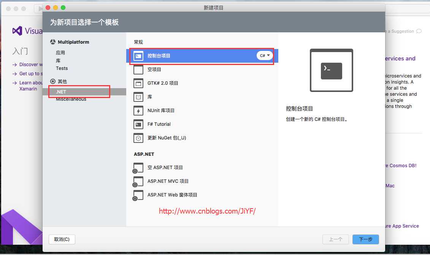This screenshot has width=430, height=255.
Task: Click the Multiplatform category icon
Action: (53, 42)
